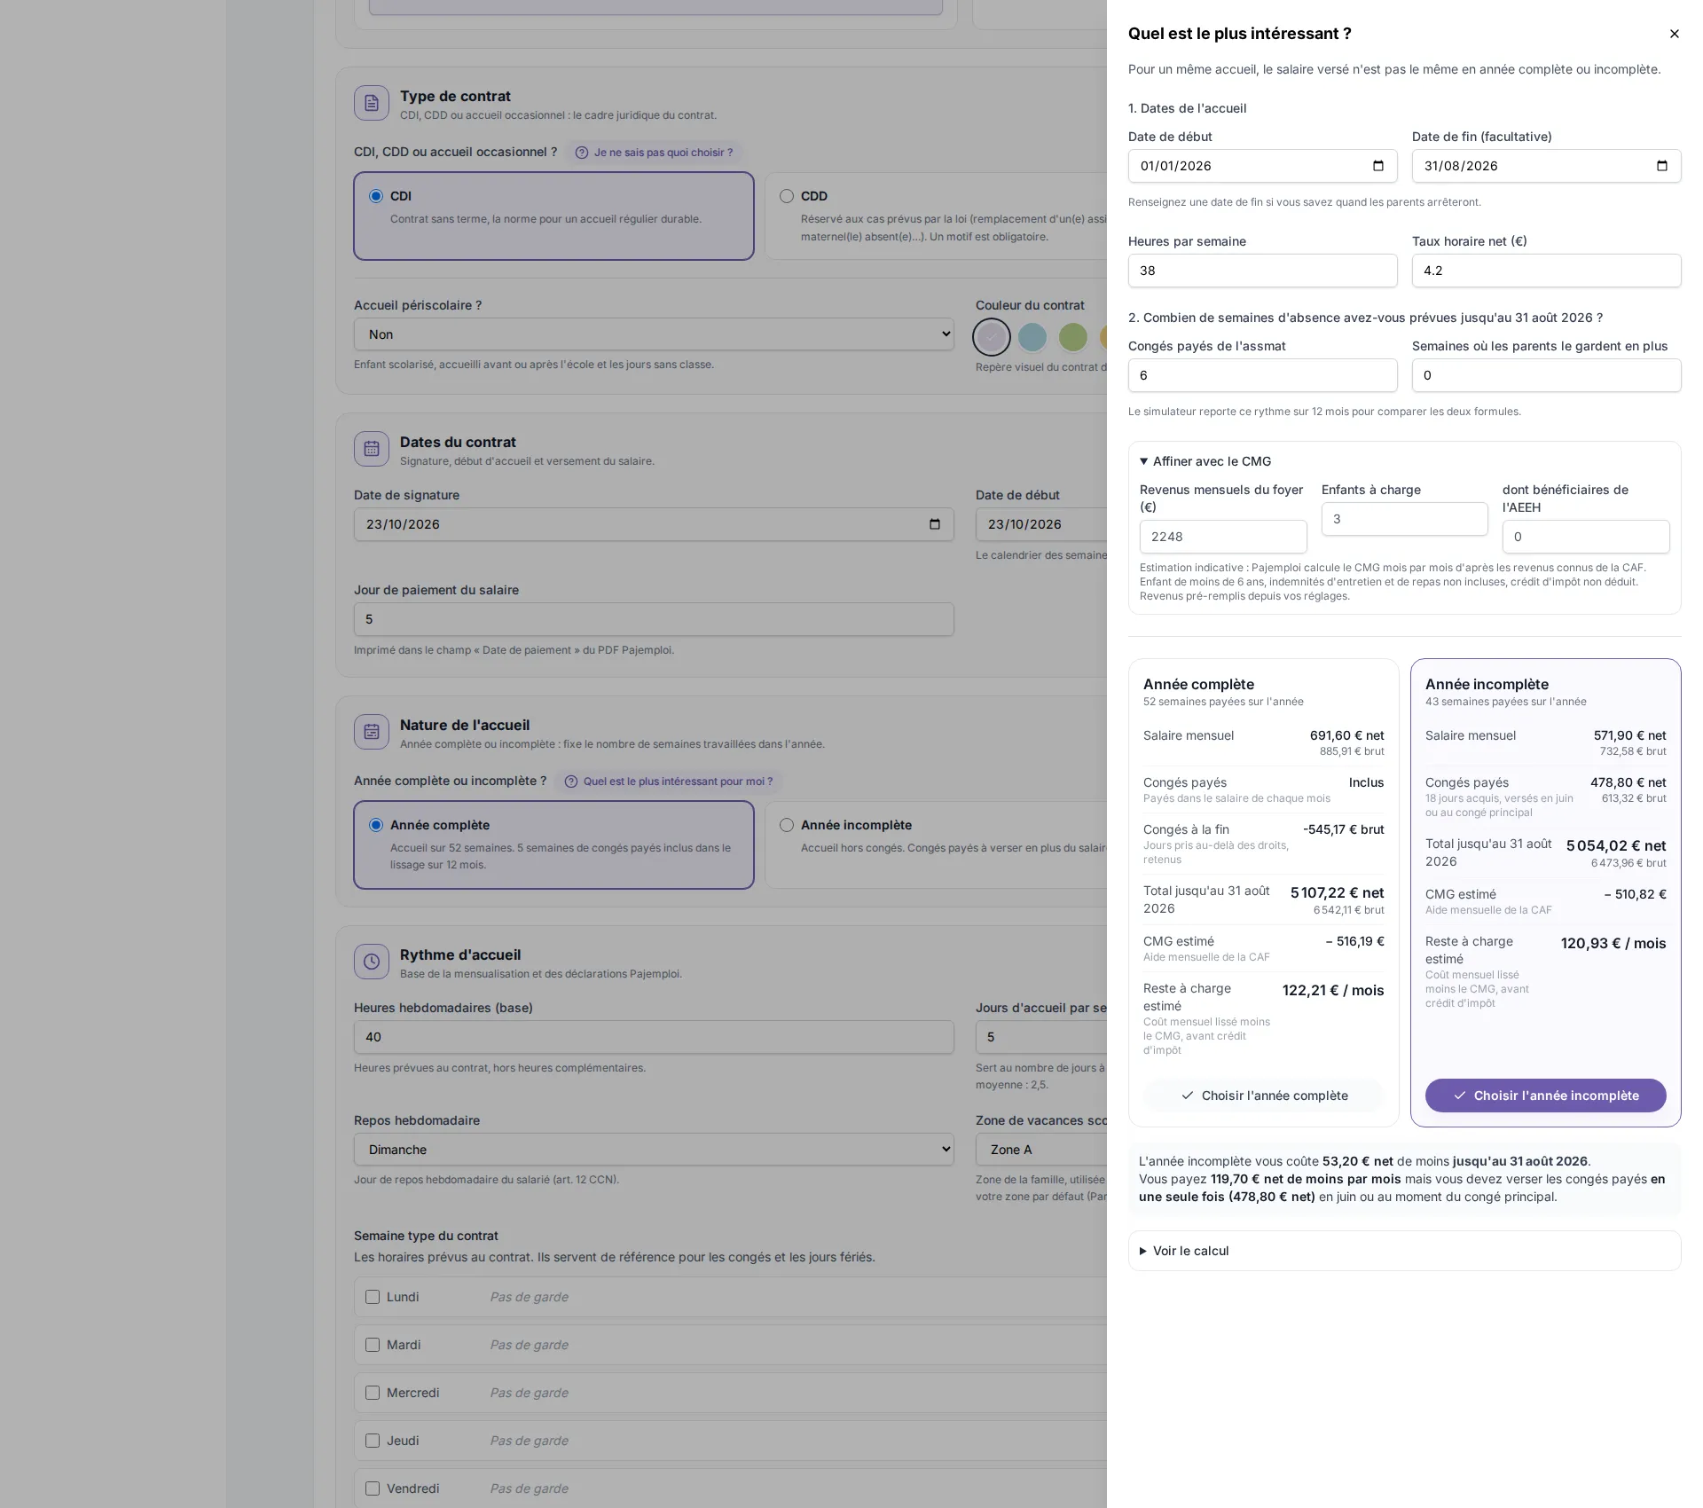Pick the green contract color swatch
The image size is (1703, 1508).
1073,337
